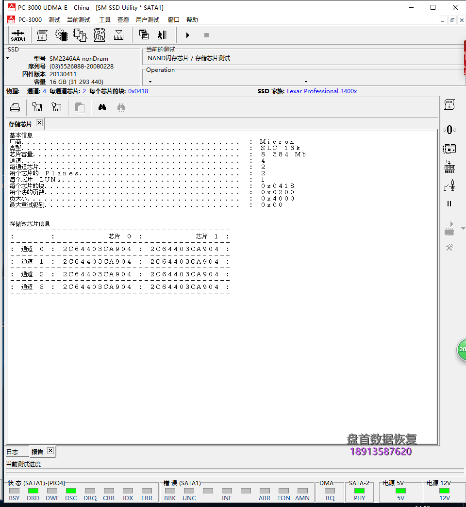466x507 pixels.
Task: Open the 窗口 menu
Action: (174, 20)
